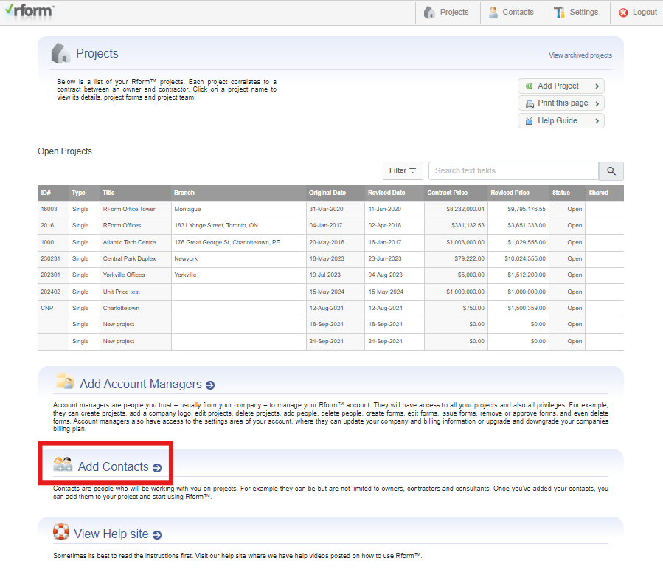The image size is (663, 572).
Task: Open Contacts in the top navigation
Action: tap(511, 13)
